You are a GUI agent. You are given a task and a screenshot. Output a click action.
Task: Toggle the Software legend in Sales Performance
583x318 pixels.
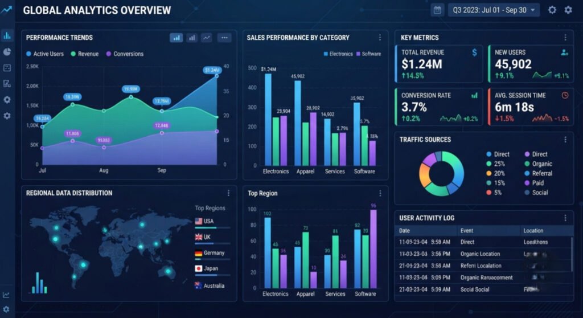[368, 54]
